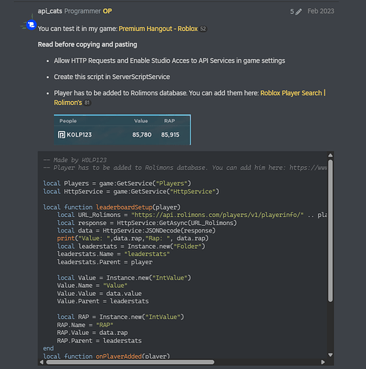Click the print Value Rap code line
Image resolution: width=366 pixels, height=369 pixels.
(133, 238)
